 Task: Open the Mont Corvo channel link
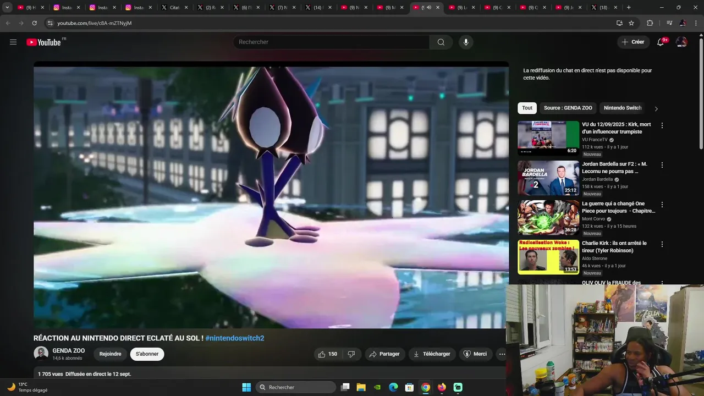pyautogui.click(x=593, y=219)
